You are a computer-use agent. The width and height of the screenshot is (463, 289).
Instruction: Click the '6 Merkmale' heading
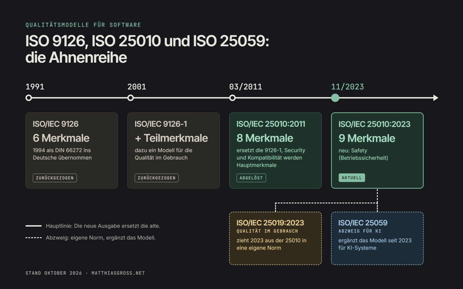[x=61, y=138]
